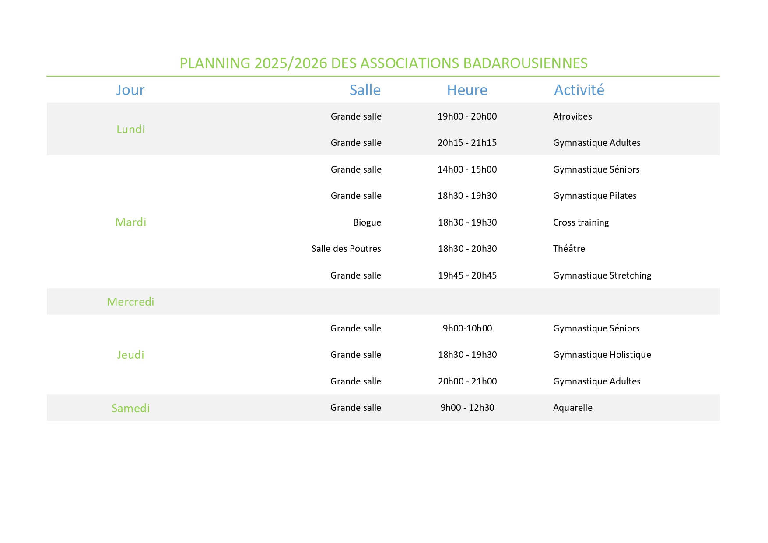The height and width of the screenshot is (543, 768).
Task: Select the Jour column header
Action: coord(130,90)
